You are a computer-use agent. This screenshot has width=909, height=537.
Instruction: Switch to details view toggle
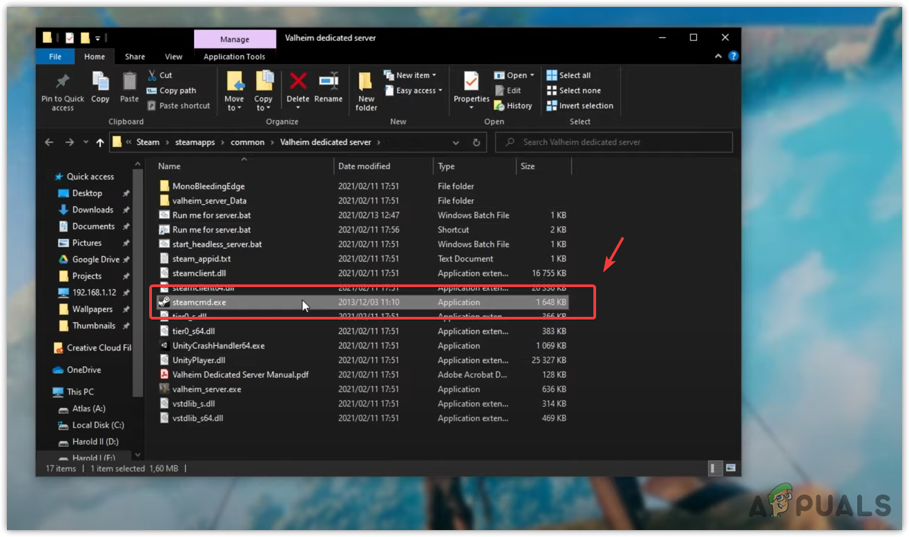tap(714, 469)
